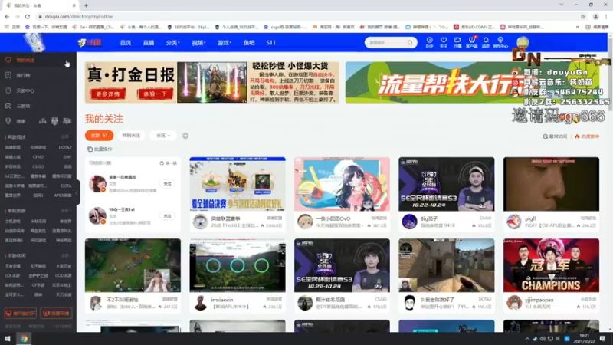Follow YAQ recommended streamer with 关注
The image size is (613, 345).
click(x=167, y=216)
